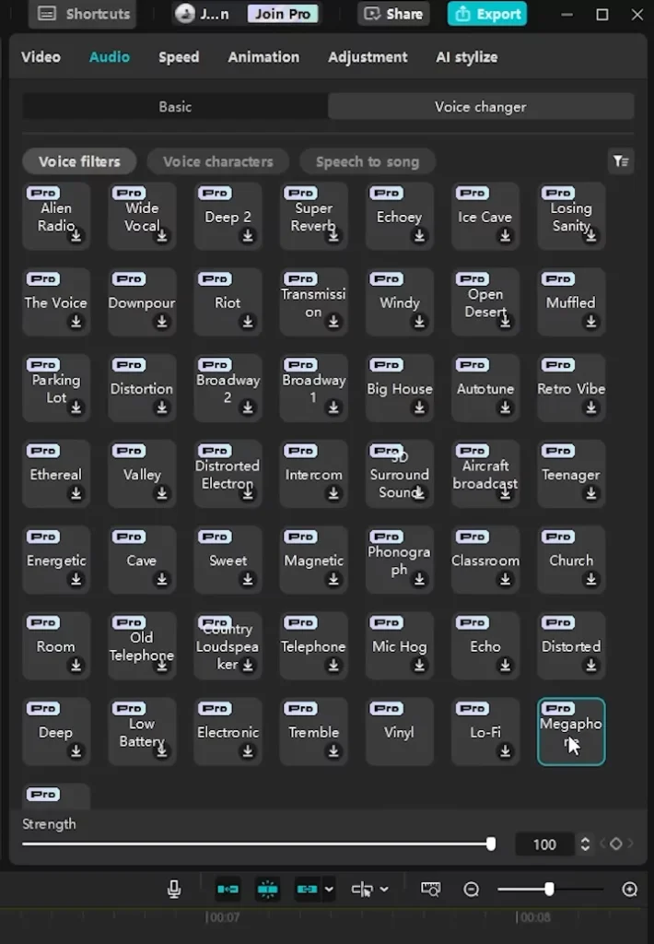Click the Export button
Screen dimensions: 654x944
pyautogui.click(x=487, y=13)
